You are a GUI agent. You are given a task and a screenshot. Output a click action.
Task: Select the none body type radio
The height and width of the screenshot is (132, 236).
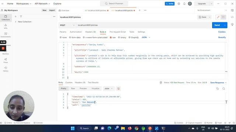(x=60, y=37)
